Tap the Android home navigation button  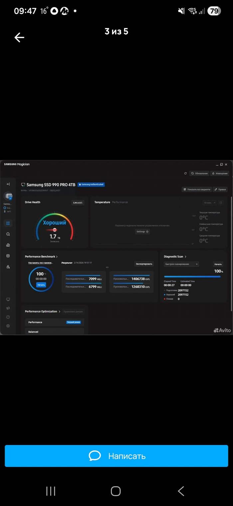pyautogui.click(x=116, y=491)
